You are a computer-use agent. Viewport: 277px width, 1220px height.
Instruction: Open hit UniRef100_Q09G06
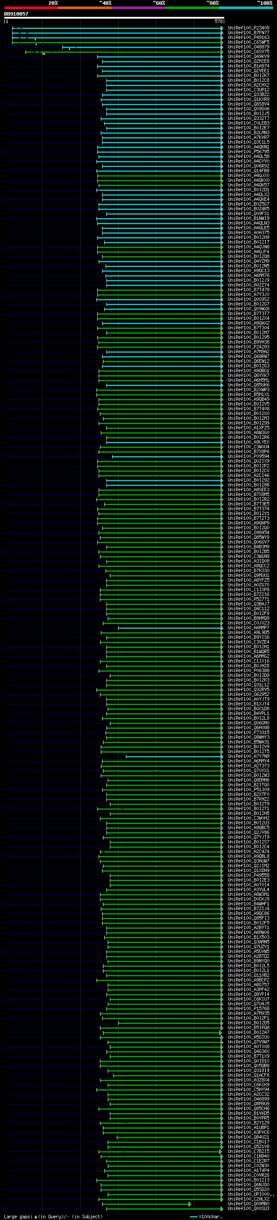248,109
